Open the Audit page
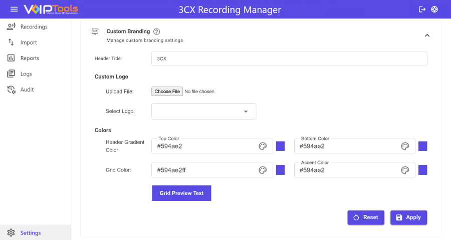Image resolution: width=451 pixels, height=240 pixels. click(27, 89)
